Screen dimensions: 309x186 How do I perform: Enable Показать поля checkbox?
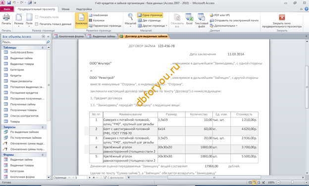pos(37,17)
